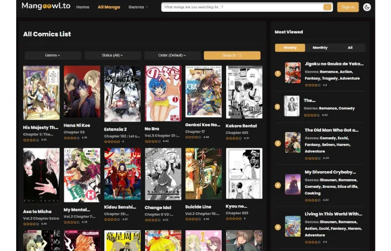The width and height of the screenshot is (391, 251).
Task: Click the Estancia 2 title link
Action: (x=116, y=129)
